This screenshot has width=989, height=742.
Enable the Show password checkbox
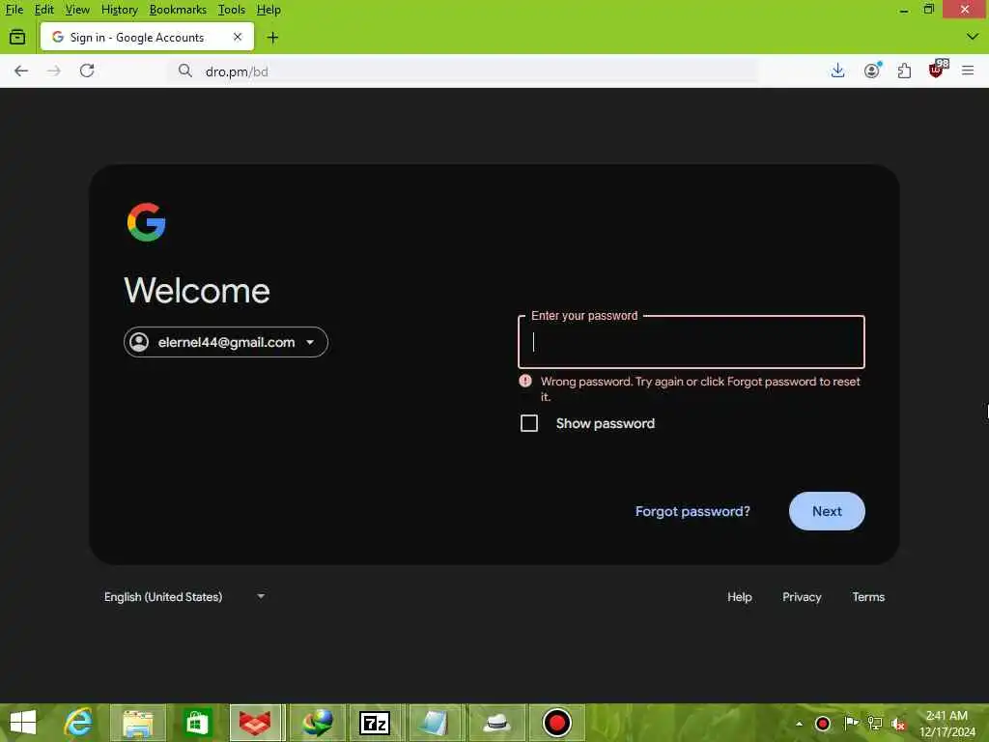tap(529, 423)
